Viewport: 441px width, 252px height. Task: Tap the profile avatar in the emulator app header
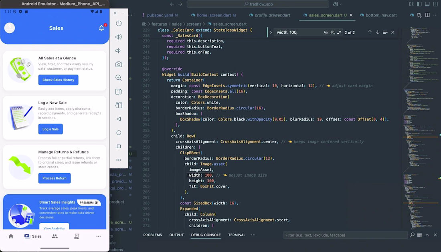(x=10, y=28)
